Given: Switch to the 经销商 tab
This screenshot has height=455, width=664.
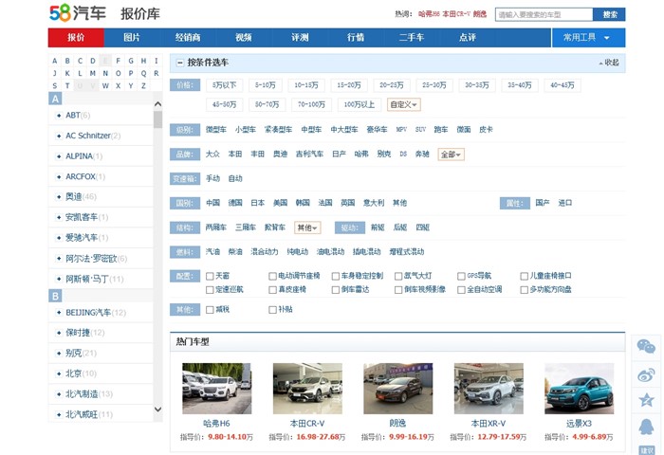Looking at the screenshot, I should click(x=188, y=38).
